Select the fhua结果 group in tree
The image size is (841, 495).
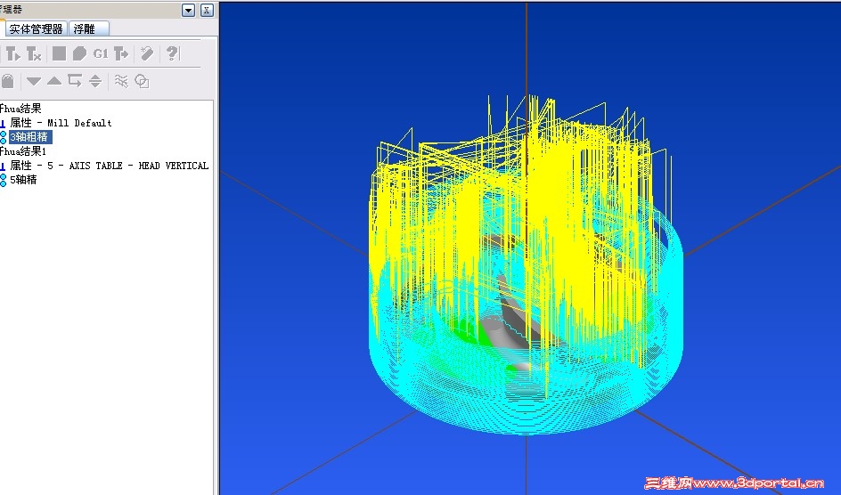click(20, 109)
